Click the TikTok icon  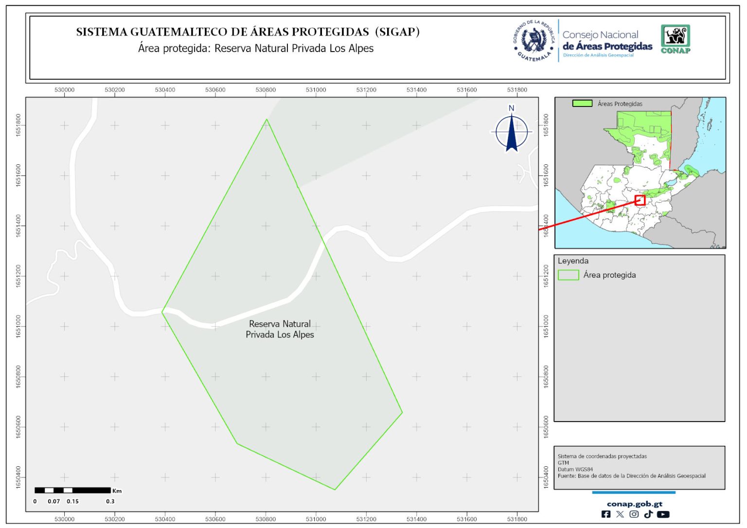[x=648, y=514]
